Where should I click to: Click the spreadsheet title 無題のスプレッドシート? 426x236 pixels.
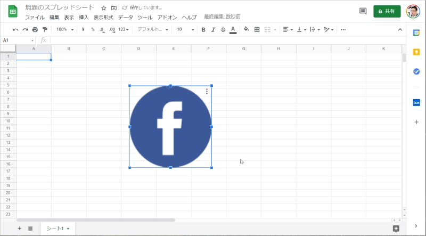pos(60,7)
